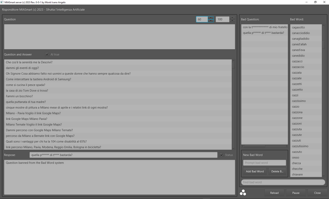This screenshot has width=329, height=199.
Task: Click the Delete B... button
Action: [x=277, y=171]
